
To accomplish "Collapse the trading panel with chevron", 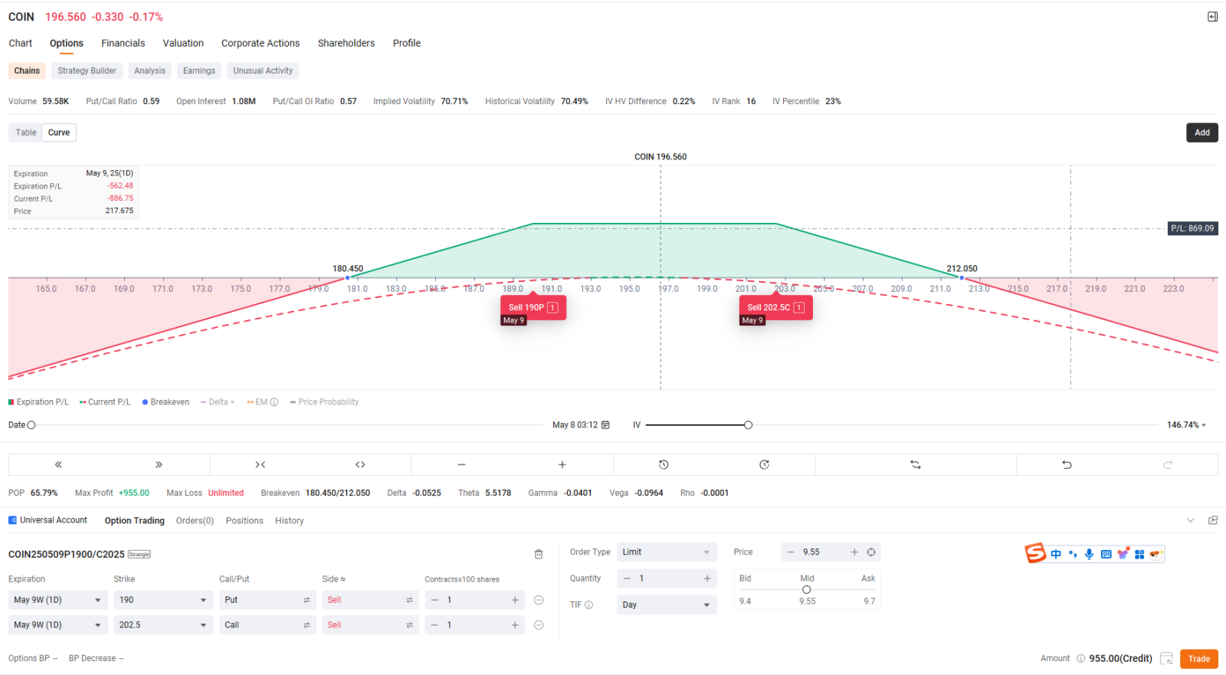I will (x=1190, y=520).
